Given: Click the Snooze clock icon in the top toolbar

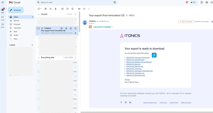Looking at the screenshot, I should pos(67,9).
